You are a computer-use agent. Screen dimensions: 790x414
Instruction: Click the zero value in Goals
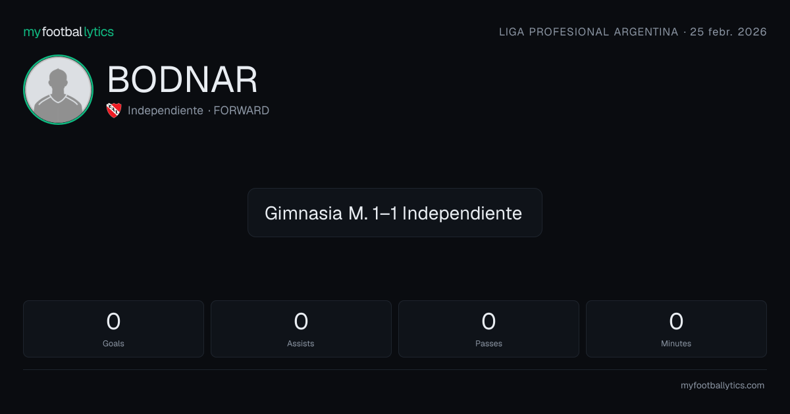pyautogui.click(x=113, y=321)
